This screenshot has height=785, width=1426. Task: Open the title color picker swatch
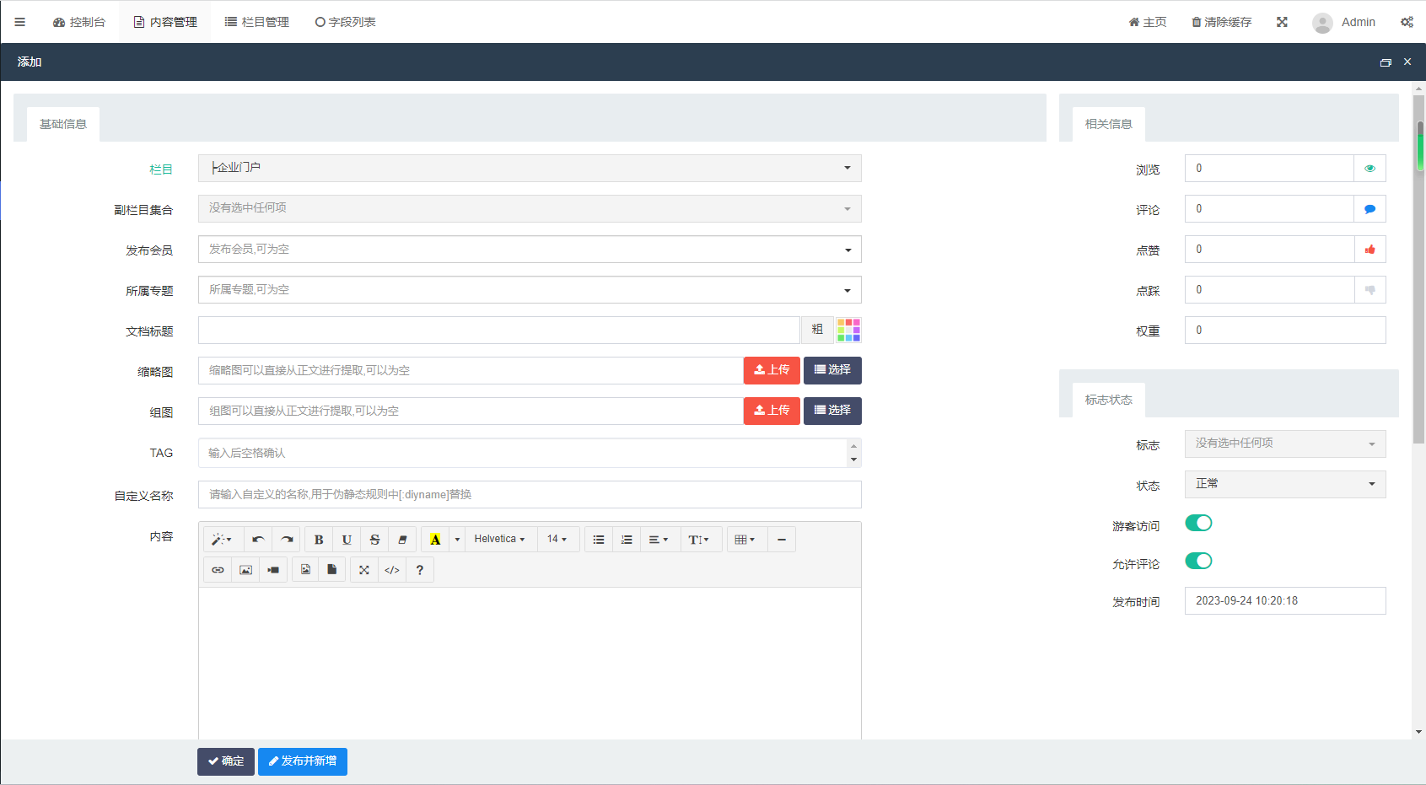click(848, 330)
